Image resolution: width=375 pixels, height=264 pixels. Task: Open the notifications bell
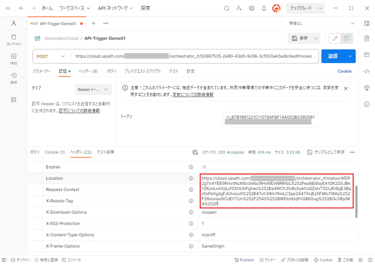point(264,8)
